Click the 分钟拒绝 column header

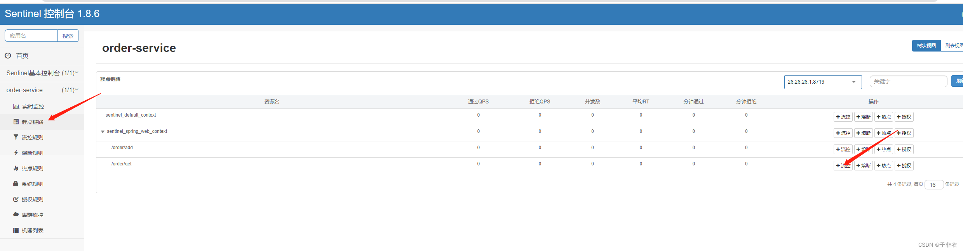(746, 101)
